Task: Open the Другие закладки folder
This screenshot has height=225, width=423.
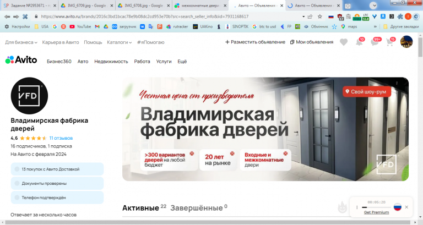Action: point(401,26)
